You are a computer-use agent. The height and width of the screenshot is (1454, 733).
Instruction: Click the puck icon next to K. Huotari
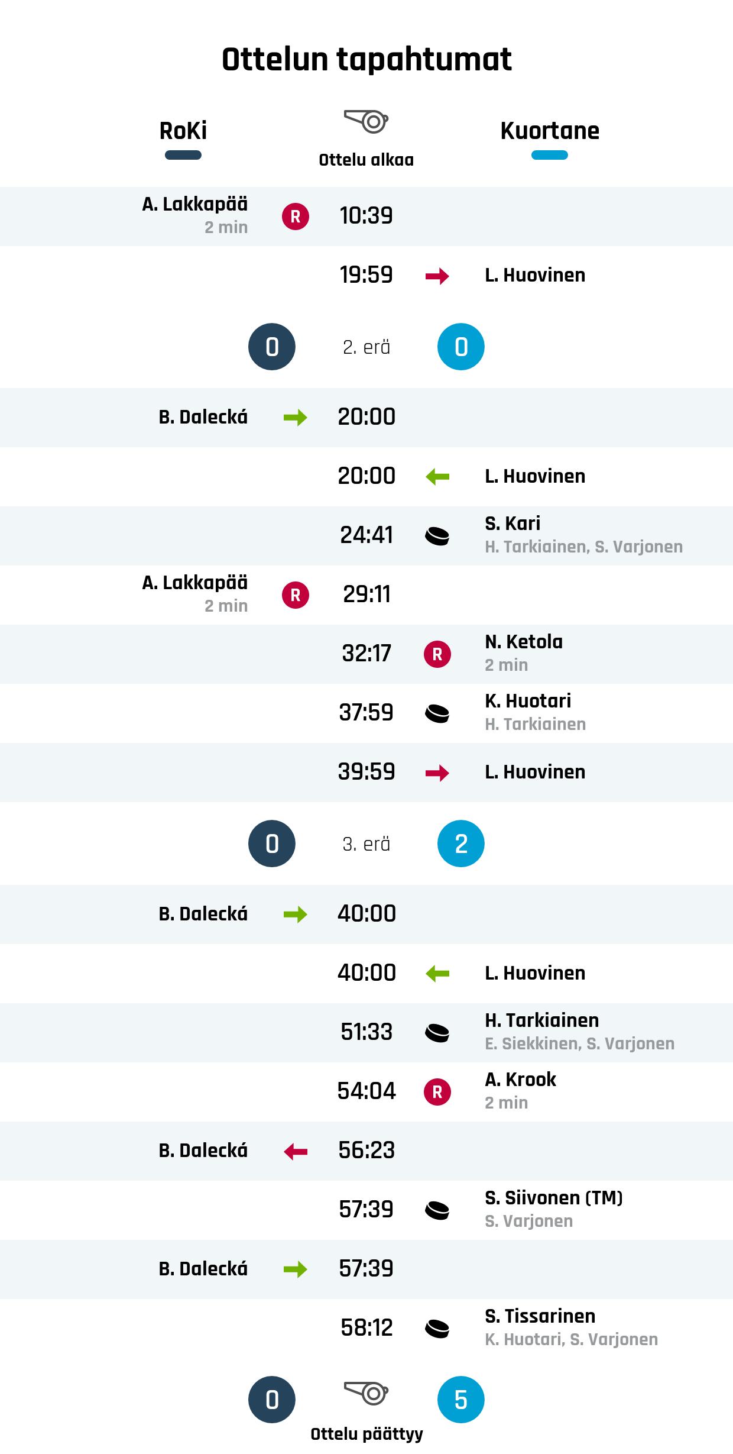pos(437,713)
